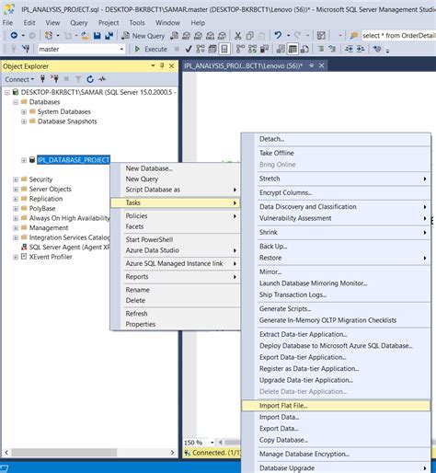Open file via folder toolbar icon

click(x=86, y=36)
